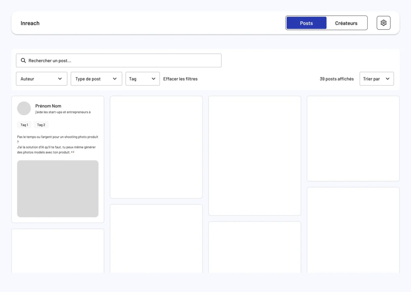Expand the Tag filter dropdown
411x292 pixels.
tap(142, 79)
